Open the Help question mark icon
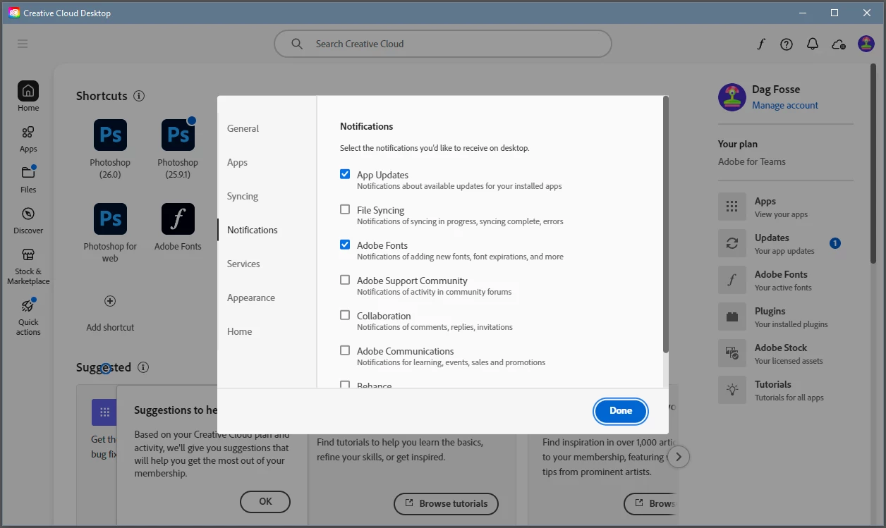The height and width of the screenshot is (528, 886). pyautogui.click(x=787, y=44)
